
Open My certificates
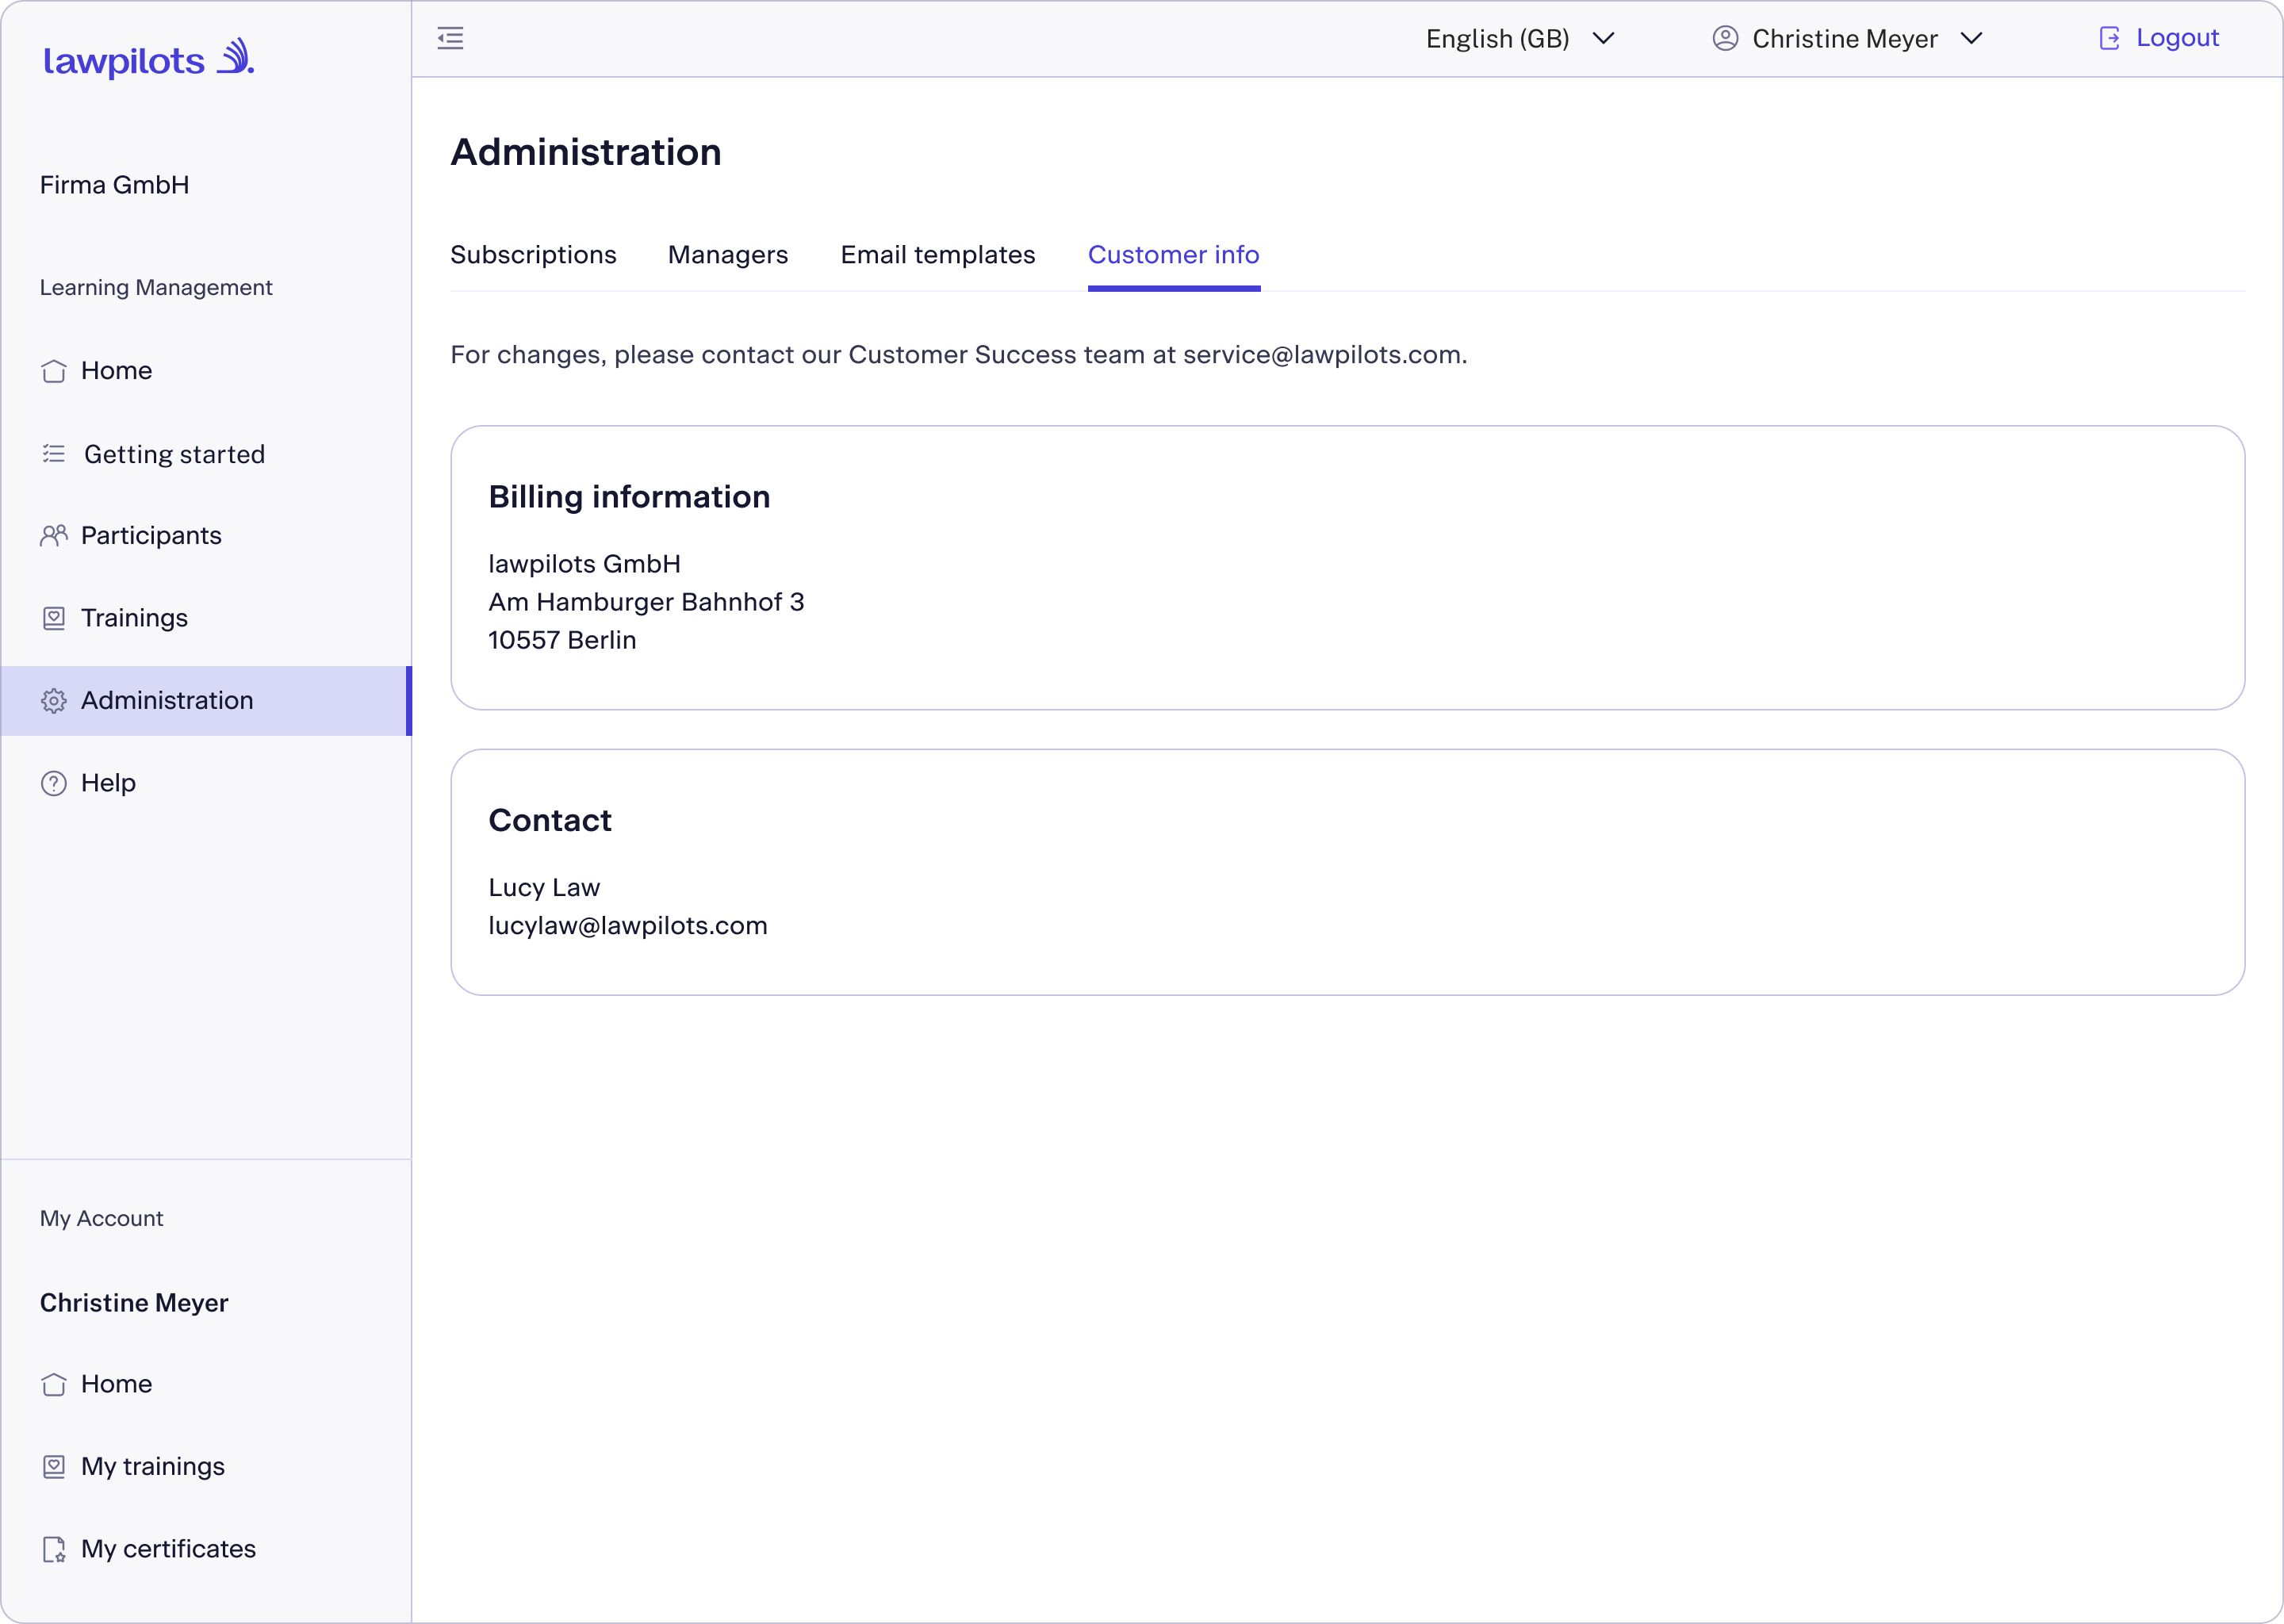[206, 1549]
